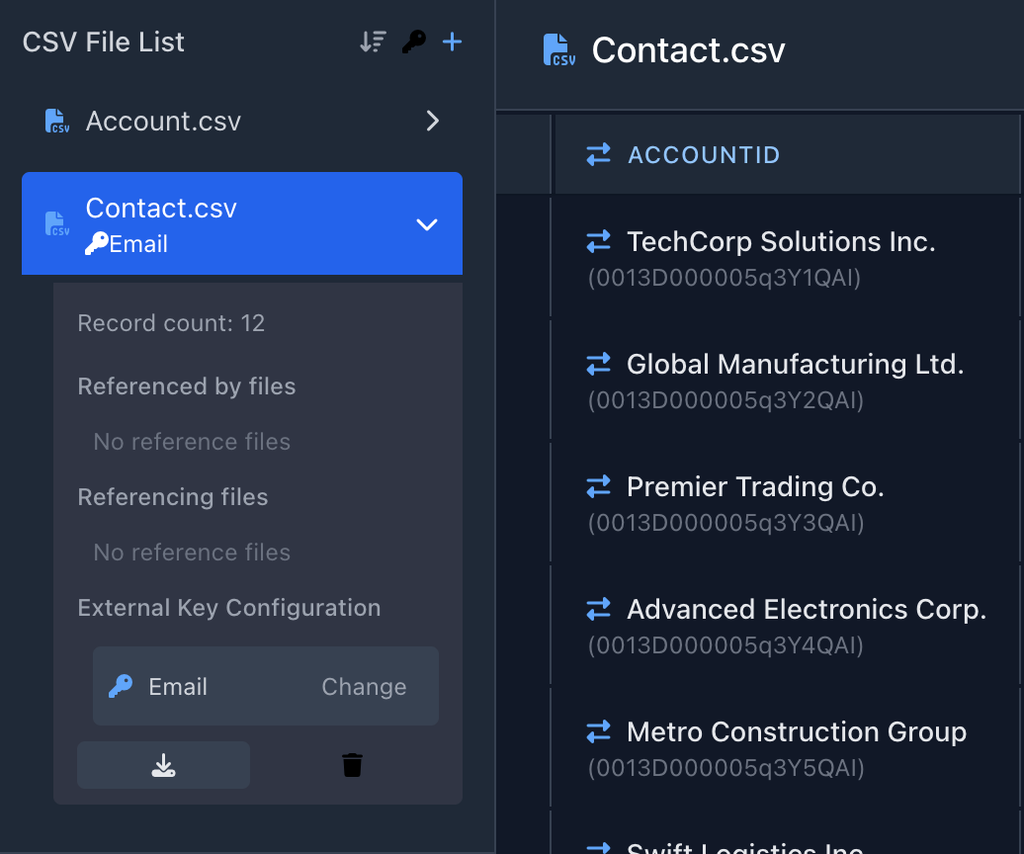Click the Contact.csv title file icon
The image size is (1024, 854).
(559, 49)
